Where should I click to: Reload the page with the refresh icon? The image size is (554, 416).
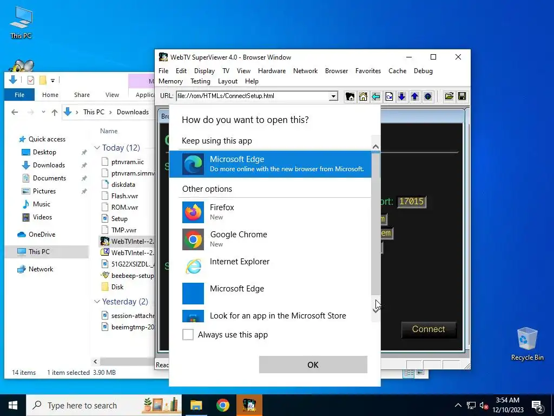pos(389,96)
